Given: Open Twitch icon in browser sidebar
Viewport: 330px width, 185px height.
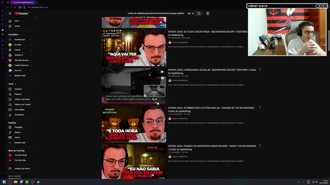Looking at the screenshot, I should [x=3, y=30].
